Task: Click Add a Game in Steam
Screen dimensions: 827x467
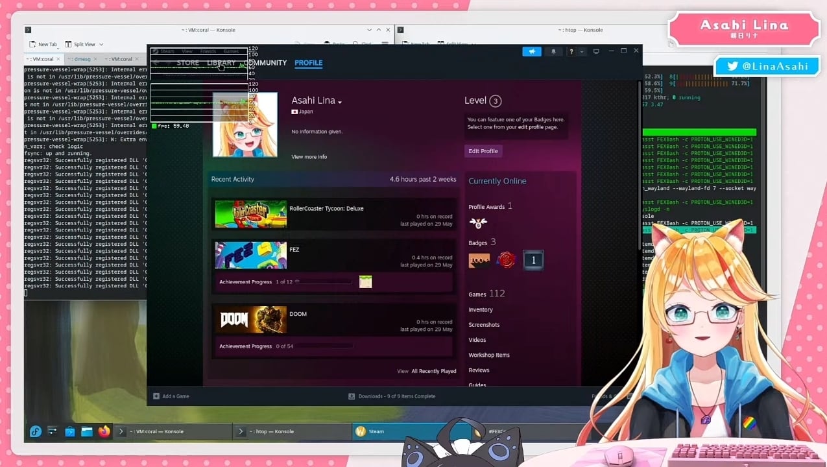Action: (x=171, y=396)
